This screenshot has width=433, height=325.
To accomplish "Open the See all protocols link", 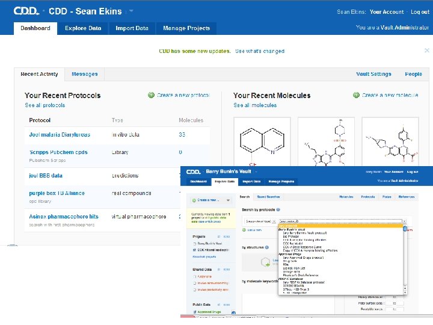I will pos(45,105).
